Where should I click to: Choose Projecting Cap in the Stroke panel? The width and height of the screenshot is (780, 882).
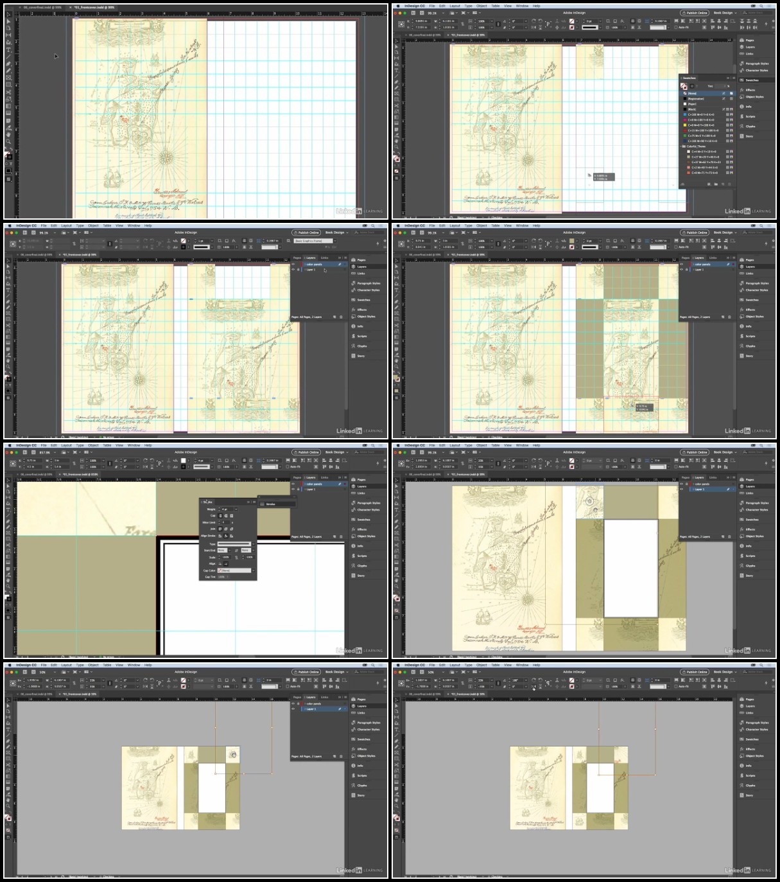[232, 516]
